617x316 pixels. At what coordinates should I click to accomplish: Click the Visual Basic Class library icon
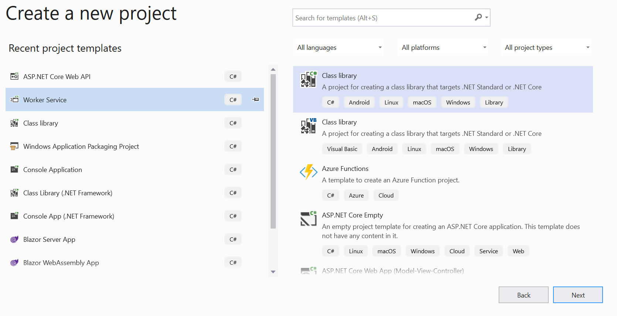point(308,126)
